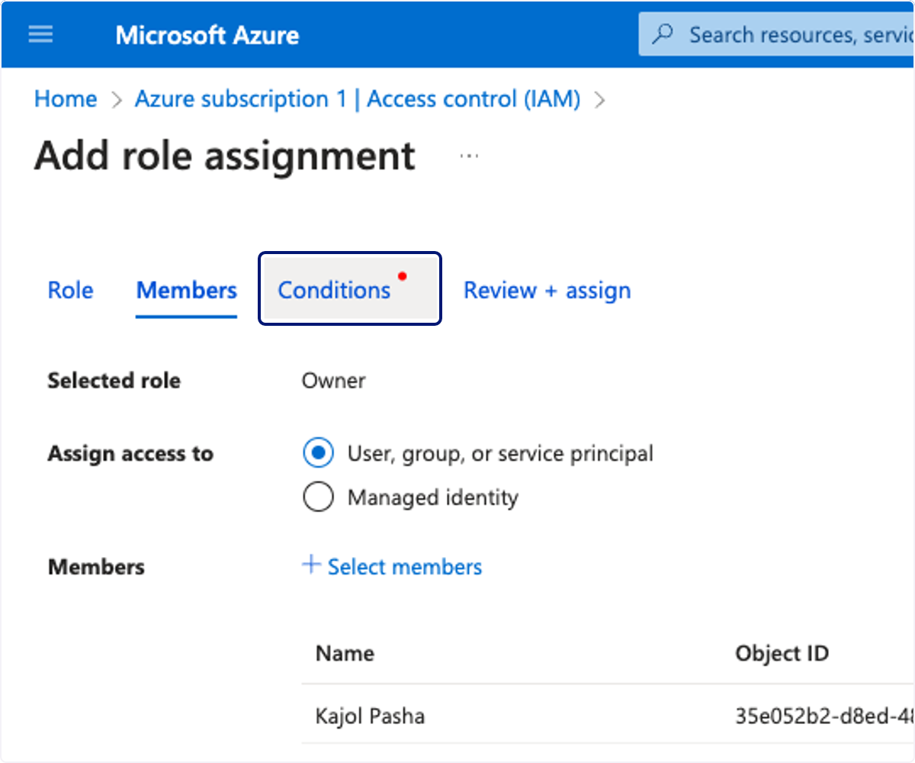Focus the Search resources input field
This screenshot has width=915, height=763.
click(776, 34)
